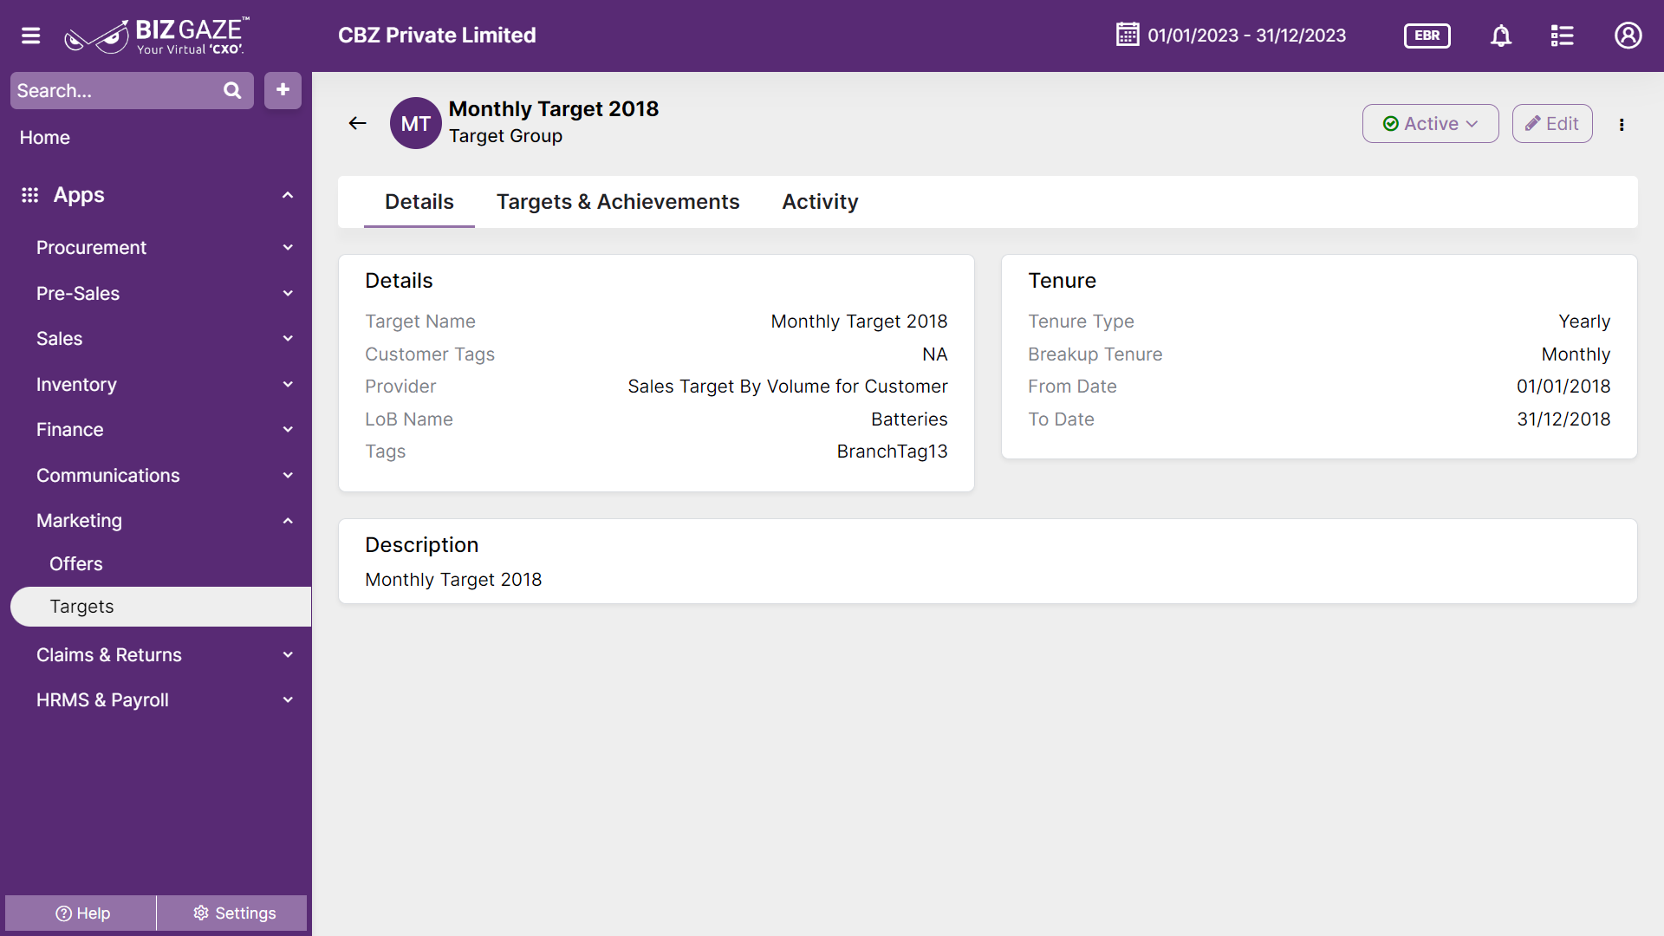Click the 'Sales Target By Volume for Customer' value
The height and width of the screenshot is (936, 1664).
(787, 387)
